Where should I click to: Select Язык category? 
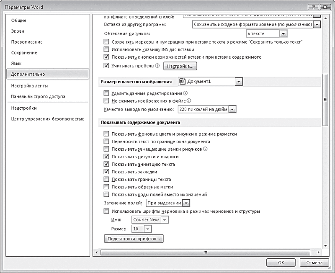[x=16, y=63]
